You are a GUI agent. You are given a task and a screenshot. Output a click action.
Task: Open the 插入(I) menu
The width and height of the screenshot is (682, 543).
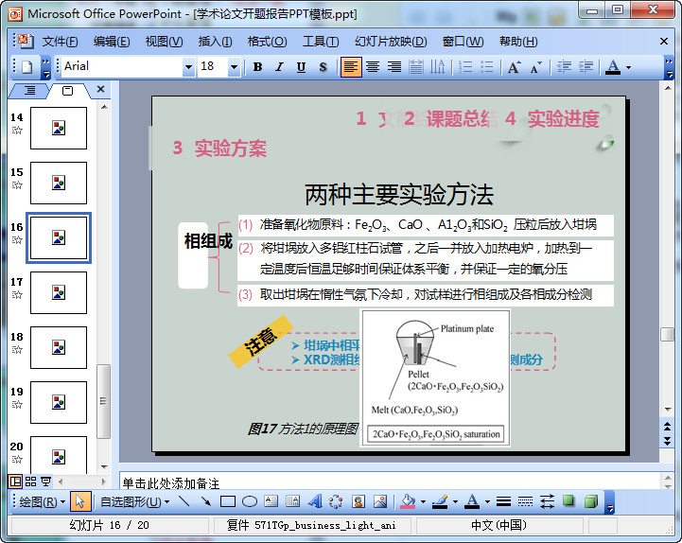point(215,42)
